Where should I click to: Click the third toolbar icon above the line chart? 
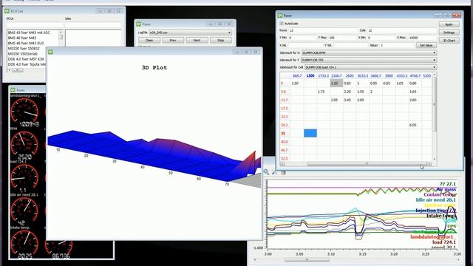point(283,172)
